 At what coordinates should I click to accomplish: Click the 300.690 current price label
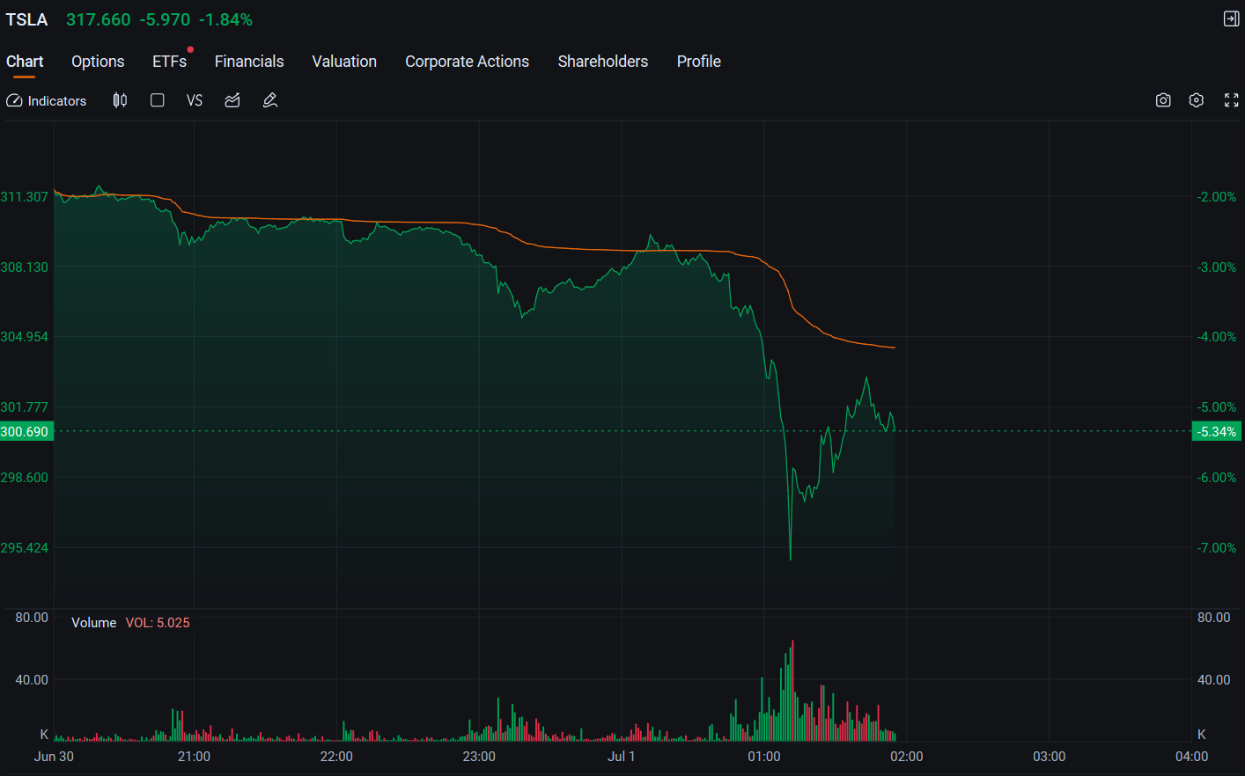tap(26, 432)
